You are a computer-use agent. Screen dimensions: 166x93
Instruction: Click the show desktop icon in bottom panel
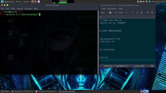[x=142, y=91]
